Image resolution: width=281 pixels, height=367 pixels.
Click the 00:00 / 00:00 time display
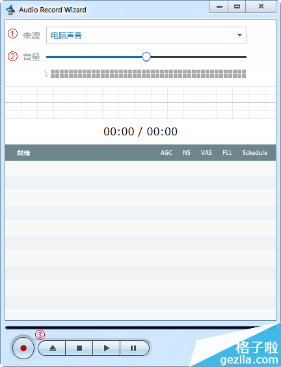click(x=140, y=131)
